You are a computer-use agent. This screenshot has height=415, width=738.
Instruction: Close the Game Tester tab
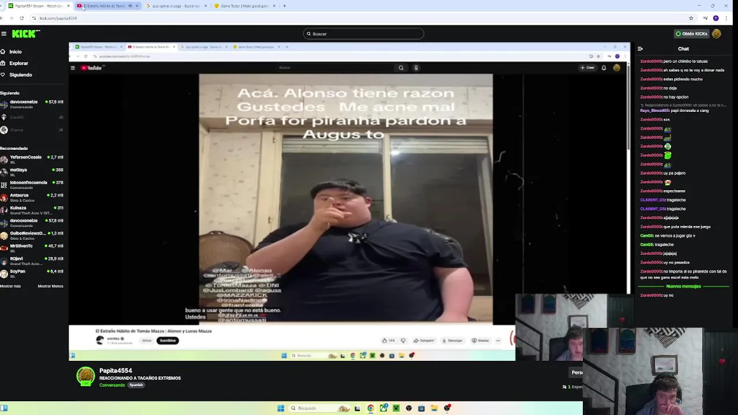click(274, 6)
